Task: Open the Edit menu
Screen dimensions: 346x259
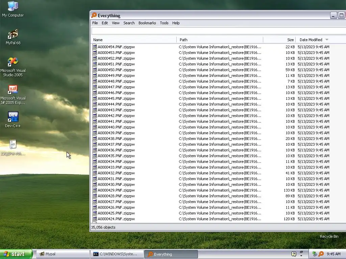Action: (105, 23)
